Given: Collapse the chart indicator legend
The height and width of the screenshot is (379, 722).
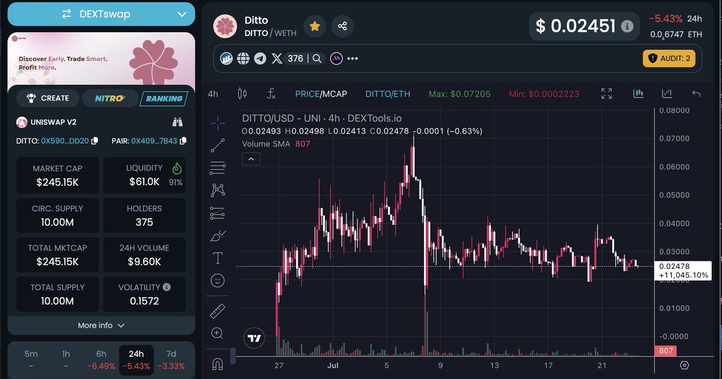Looking at the screenshot, I should tap(251, 159).
